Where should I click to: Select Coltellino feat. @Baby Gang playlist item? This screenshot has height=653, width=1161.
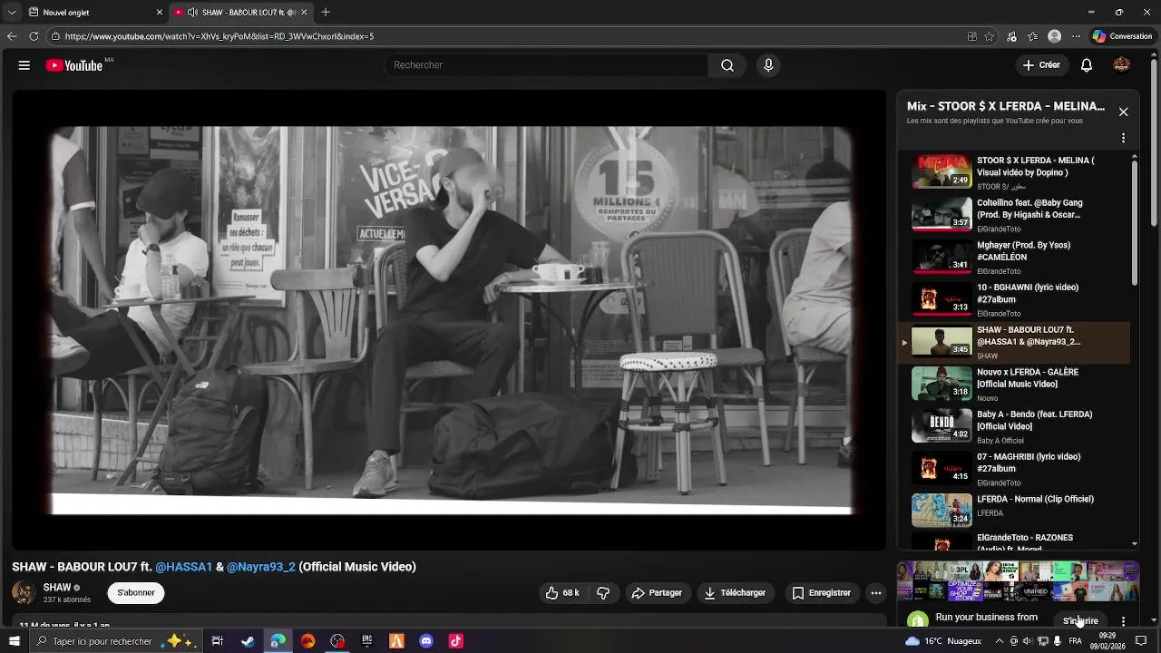[1013, 215]
